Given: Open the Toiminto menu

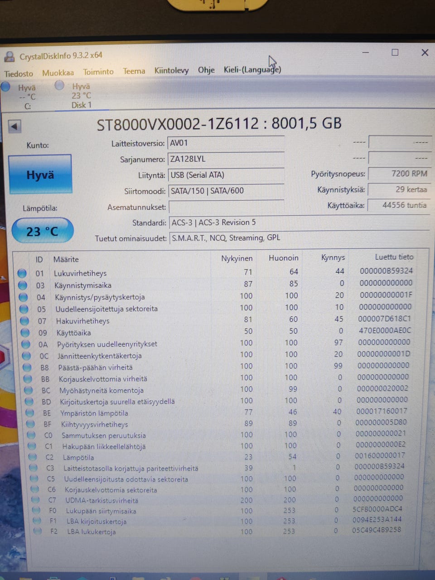Looking at the screenshot, I should click(98, 72).
